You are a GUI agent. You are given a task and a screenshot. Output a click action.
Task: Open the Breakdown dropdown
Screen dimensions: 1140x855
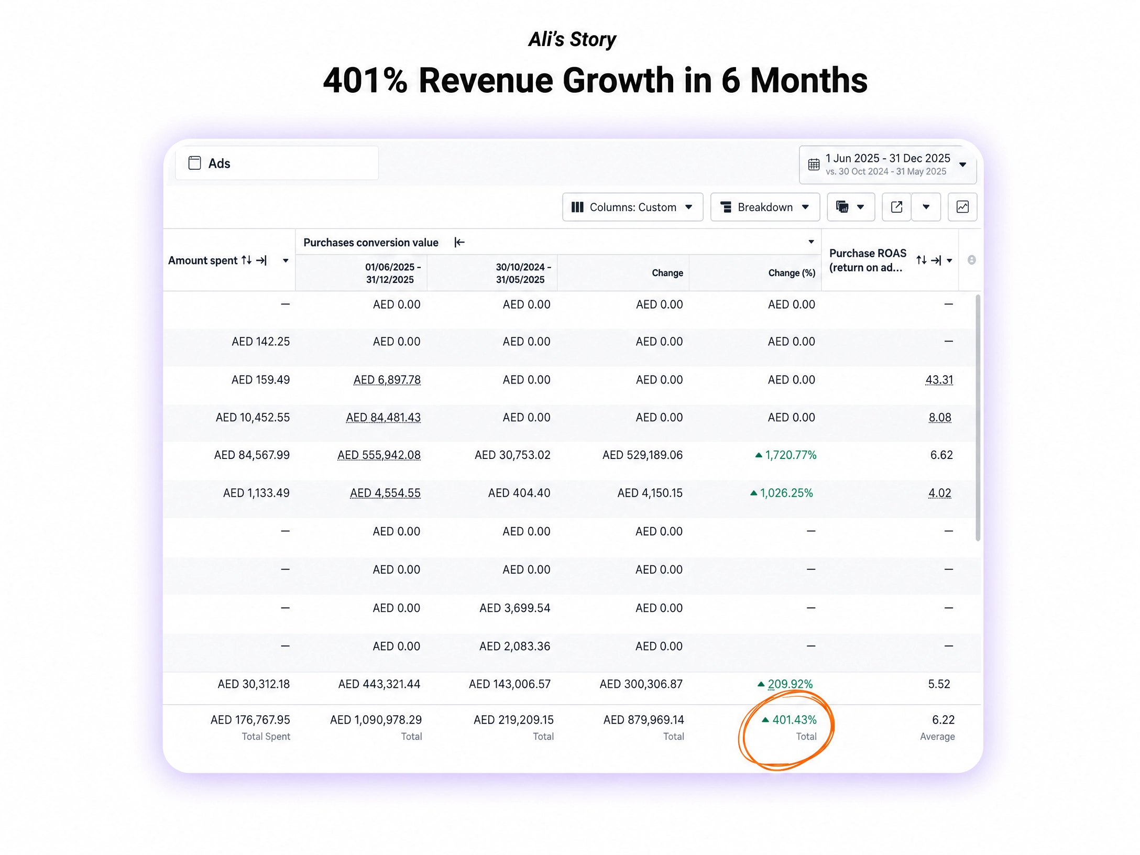coord(765,207)
